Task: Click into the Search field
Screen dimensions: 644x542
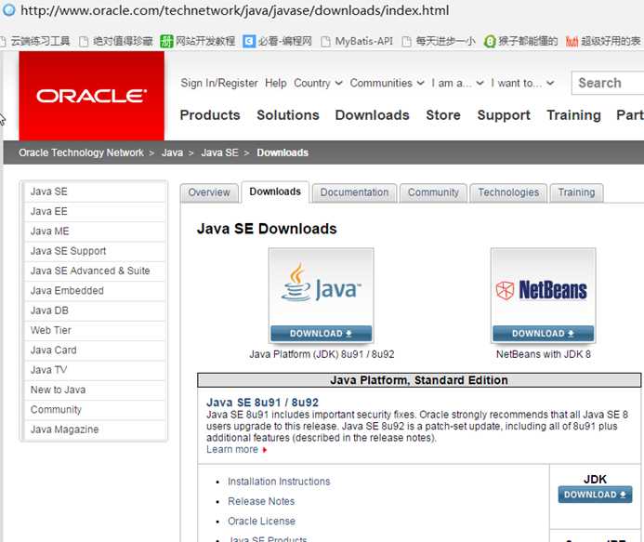Action: pos(608,83)
